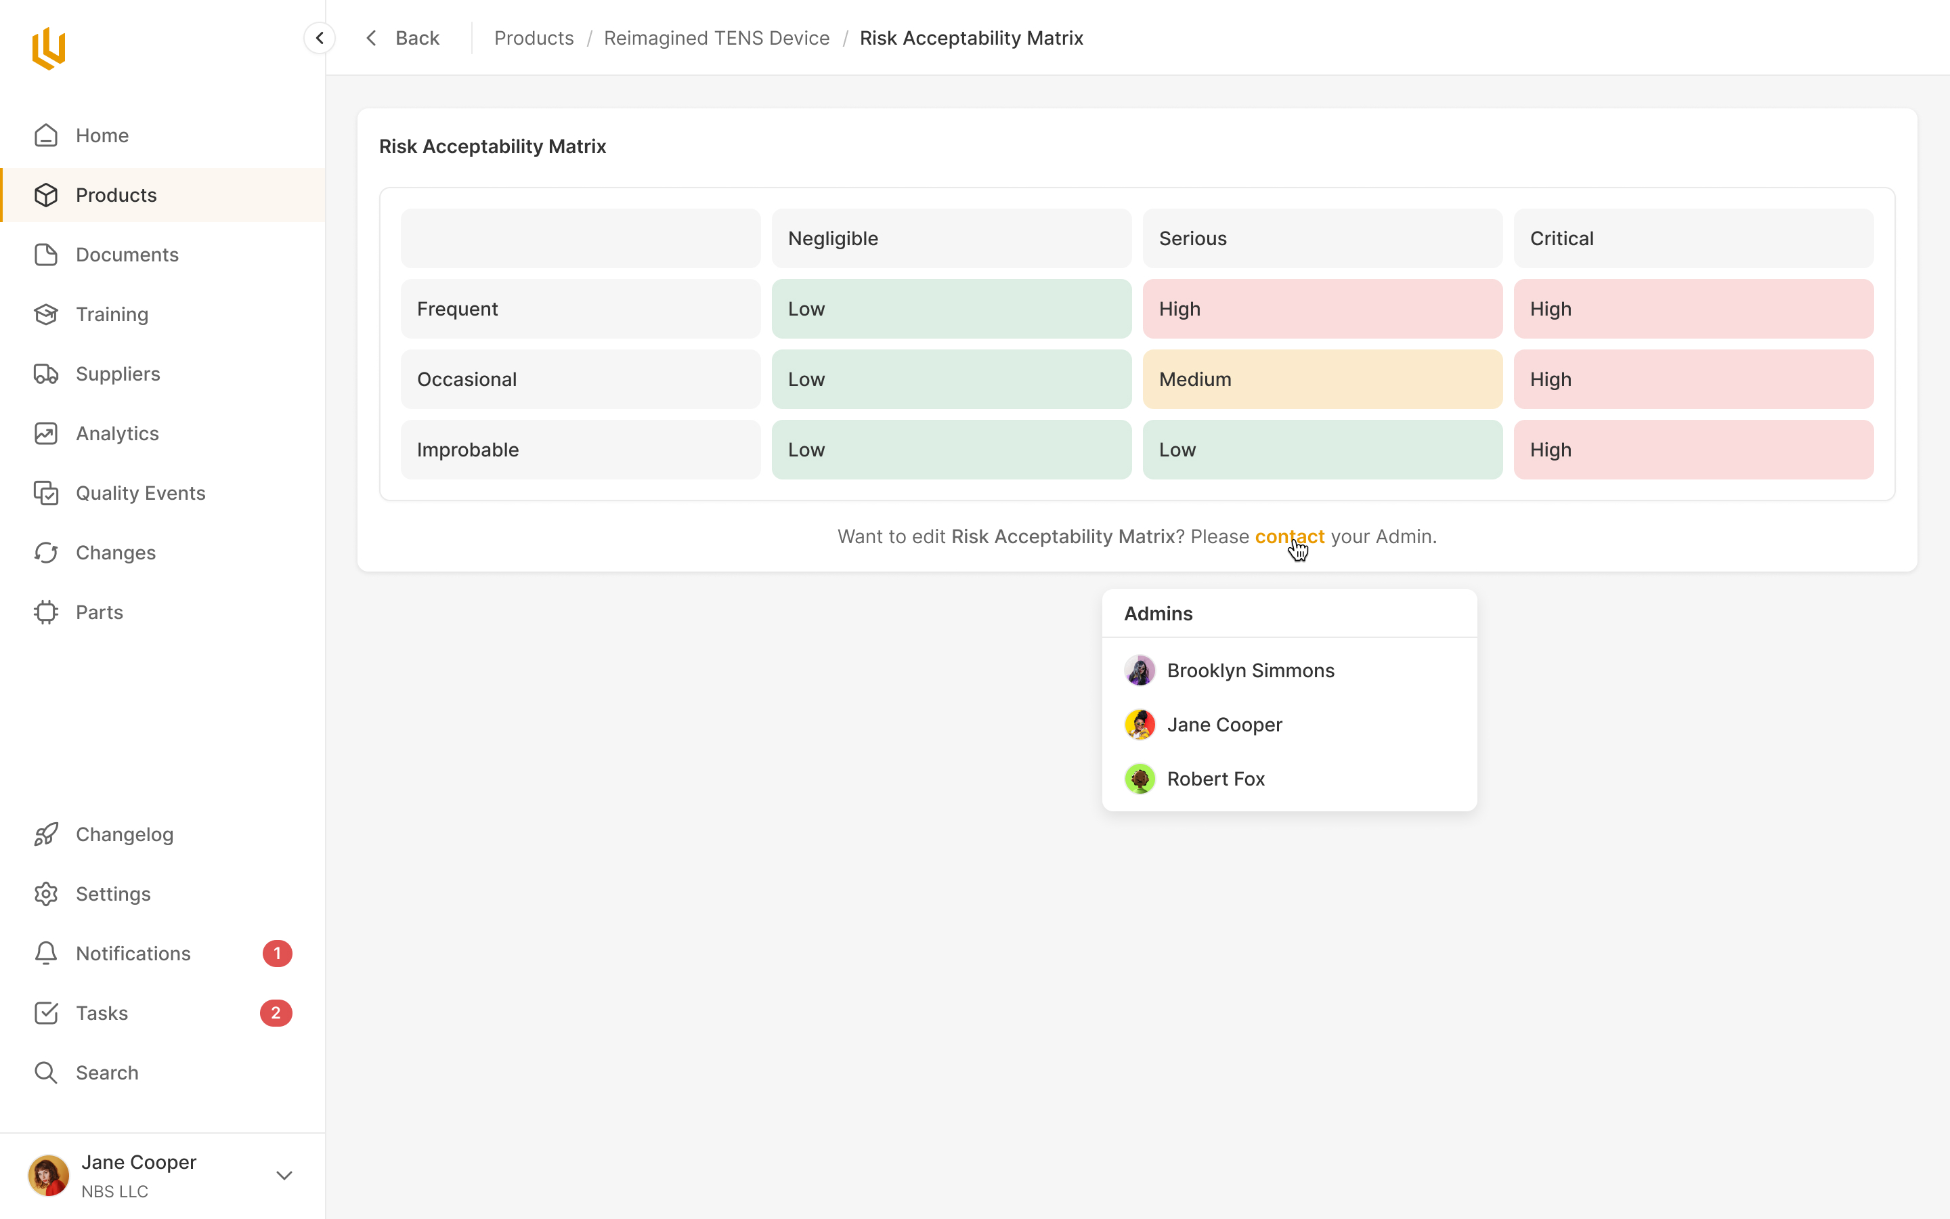1950x1219 pixels.
Task: Click the Analytics chart icon
Action: (46, 433)
